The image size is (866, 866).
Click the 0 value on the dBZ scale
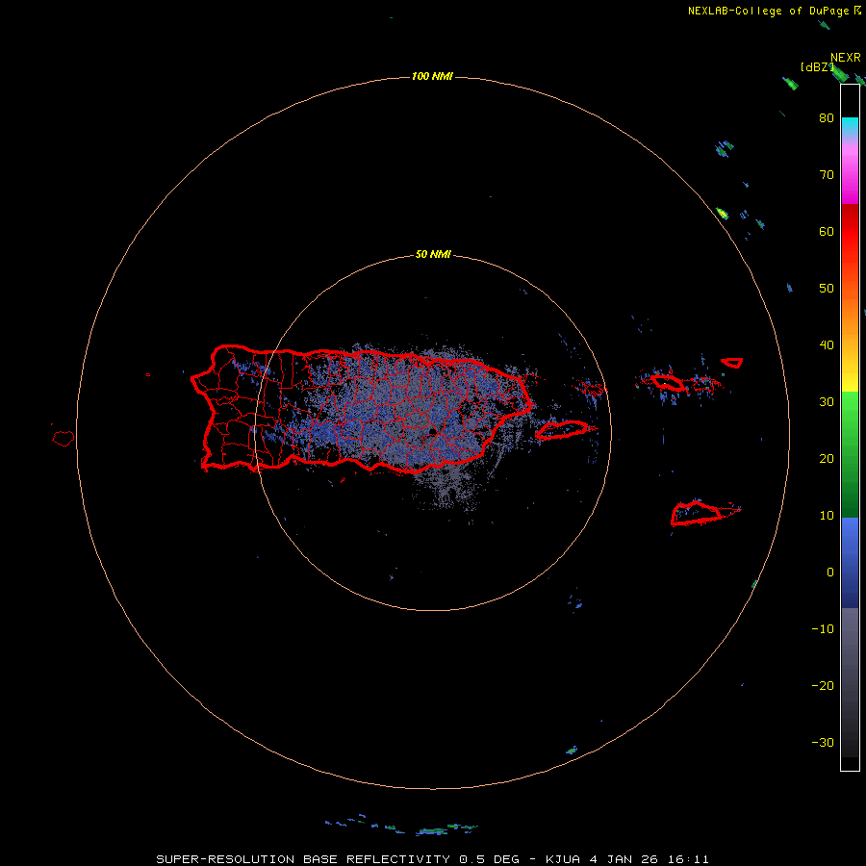(x=830, y=573)
